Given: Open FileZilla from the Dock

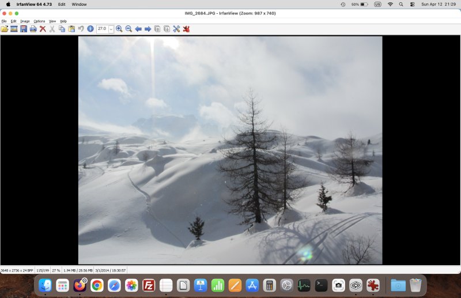Looking at the screenshot, I should 149,285.
